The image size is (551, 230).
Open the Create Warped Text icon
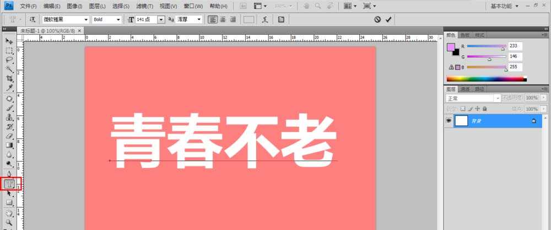(x=265, y=19)
